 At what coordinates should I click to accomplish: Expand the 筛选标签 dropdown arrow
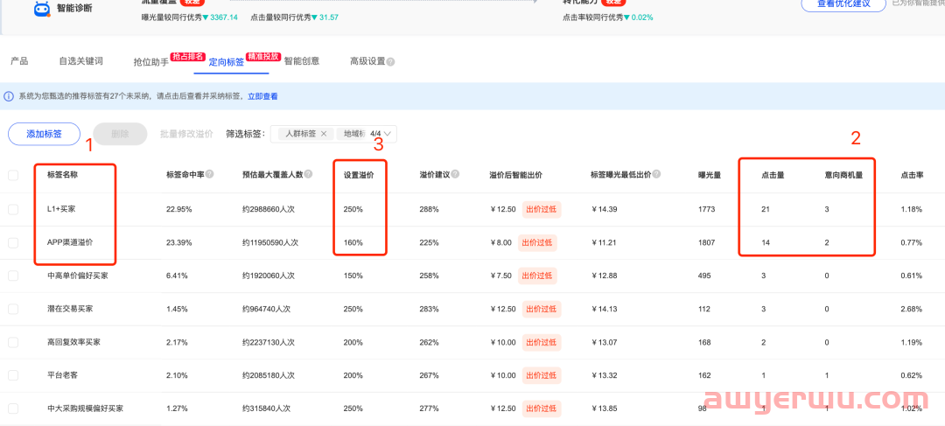click(x=388, y=134)
